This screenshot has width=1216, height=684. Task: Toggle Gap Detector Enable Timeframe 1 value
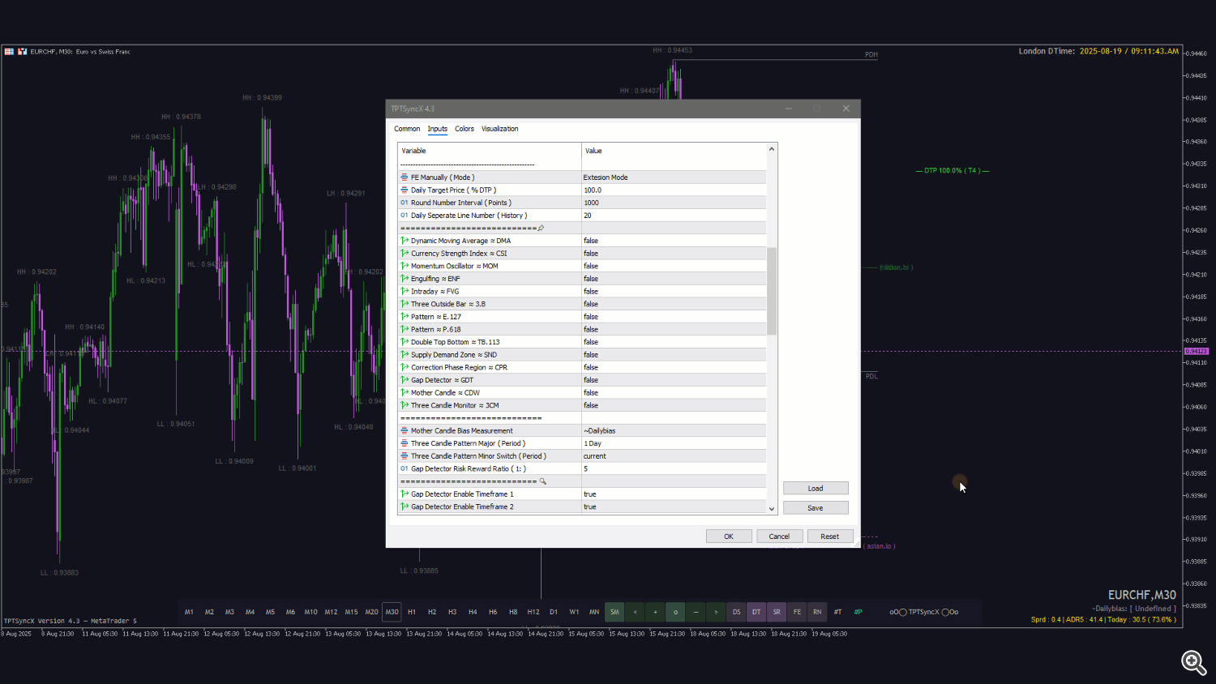(x=673, y=494)
